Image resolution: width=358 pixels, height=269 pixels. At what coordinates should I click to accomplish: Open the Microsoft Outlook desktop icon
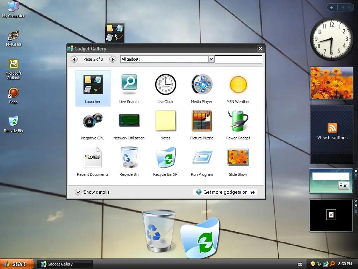[14, 70]
